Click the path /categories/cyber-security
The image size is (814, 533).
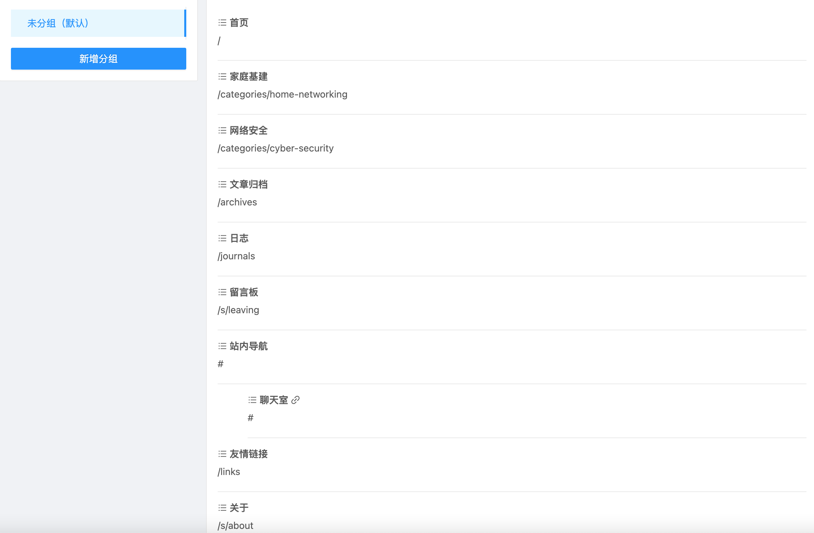276,148
